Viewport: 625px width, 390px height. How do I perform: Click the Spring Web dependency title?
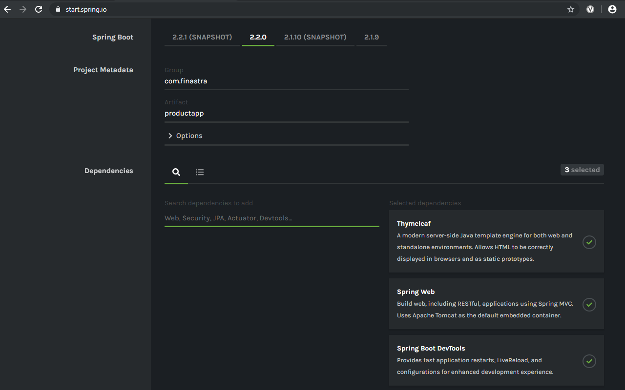(x=416, y=292)
